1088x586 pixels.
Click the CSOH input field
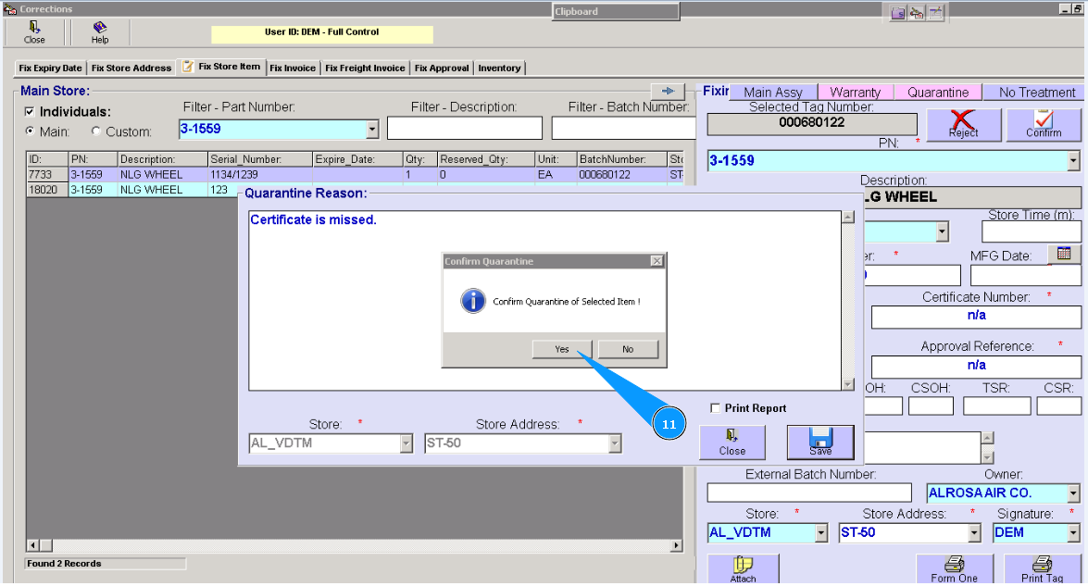931,405
